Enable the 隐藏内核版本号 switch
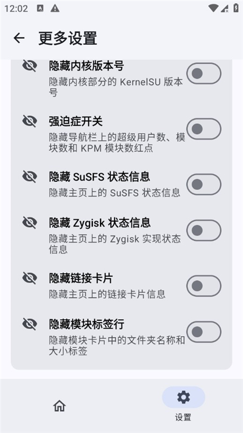 (204, 74)
